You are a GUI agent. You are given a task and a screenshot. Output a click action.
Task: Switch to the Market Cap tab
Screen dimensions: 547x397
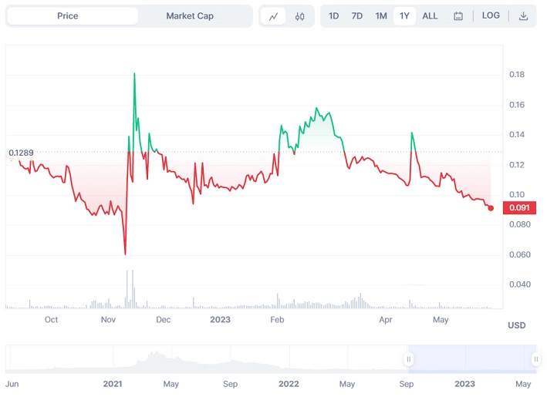[x=190, y=16]
